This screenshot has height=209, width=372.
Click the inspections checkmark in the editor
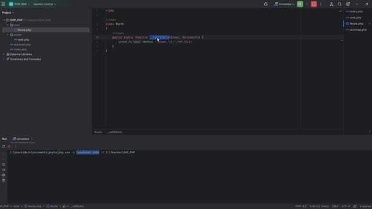click(x=341, y=11)
